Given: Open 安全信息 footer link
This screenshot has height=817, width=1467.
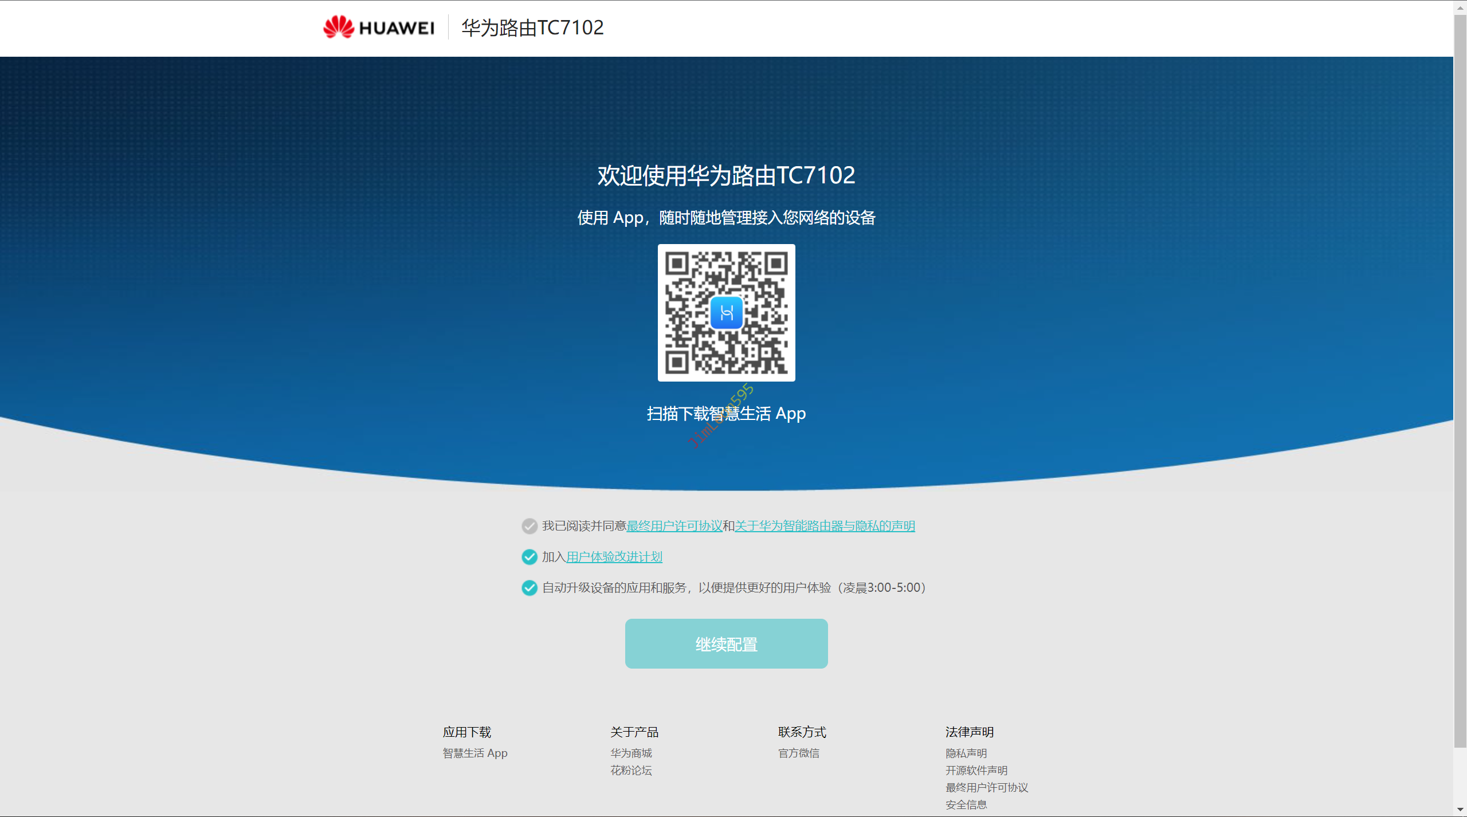Looking at the screenshot, I should [966, 805].
